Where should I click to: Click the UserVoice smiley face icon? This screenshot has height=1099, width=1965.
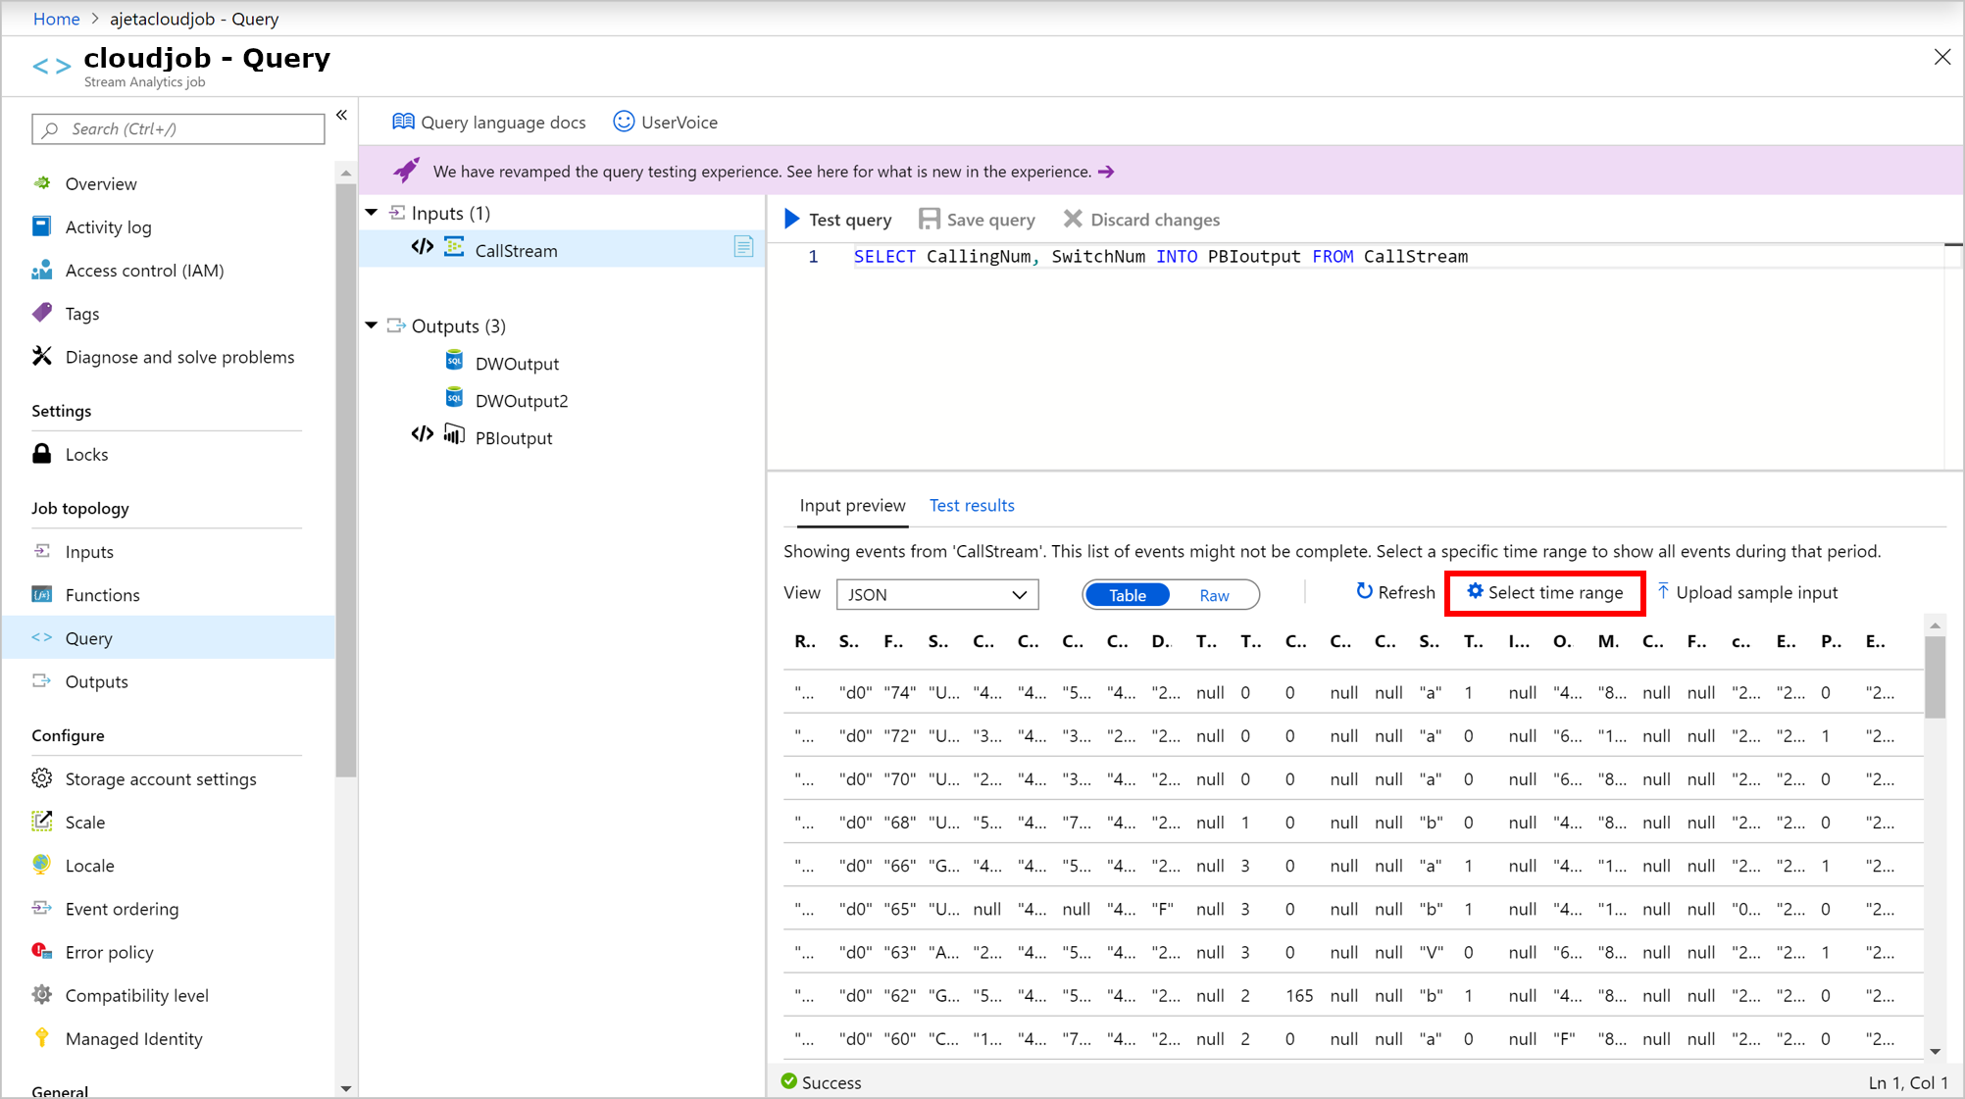623,122
